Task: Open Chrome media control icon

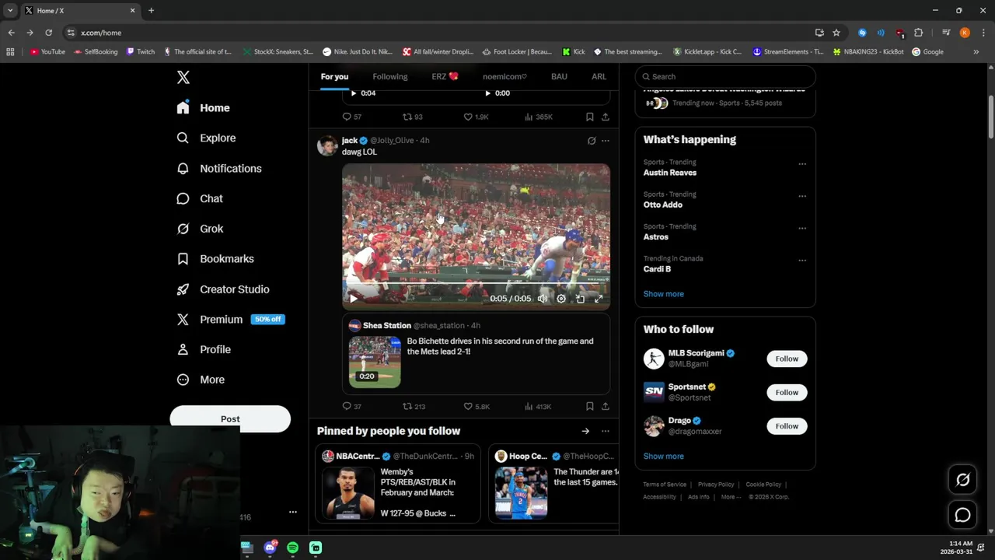Action: [946, 33]
